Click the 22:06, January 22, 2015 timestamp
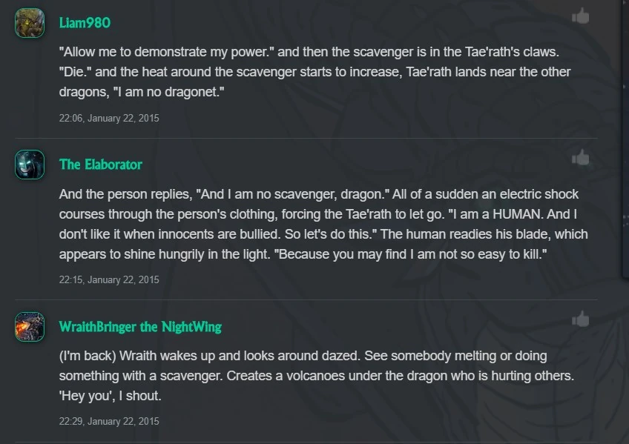The height and width of the screenshot is (444, 629). (109, 118)
